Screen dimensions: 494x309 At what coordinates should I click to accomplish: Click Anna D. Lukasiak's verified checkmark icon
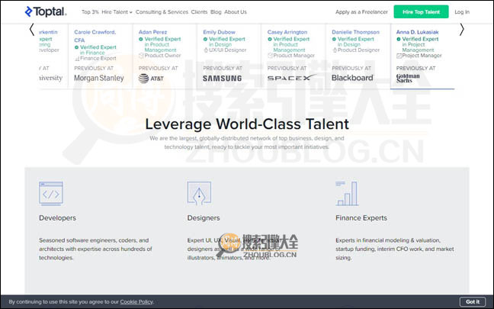(x=399, y=39)
